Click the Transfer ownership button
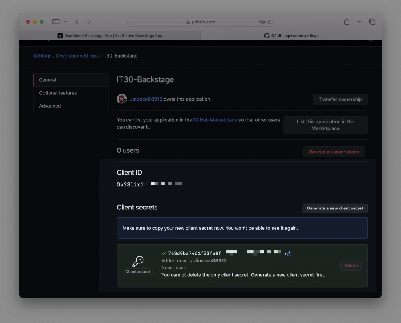The image size is (401, 323). (340, 99)
